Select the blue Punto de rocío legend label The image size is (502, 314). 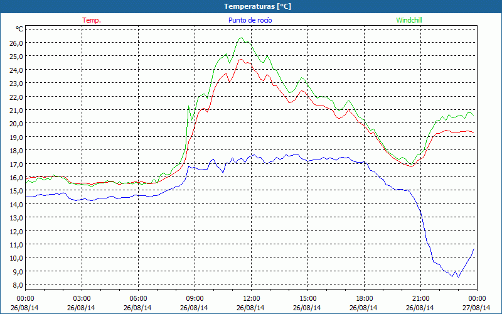click(x=250, y=20)
